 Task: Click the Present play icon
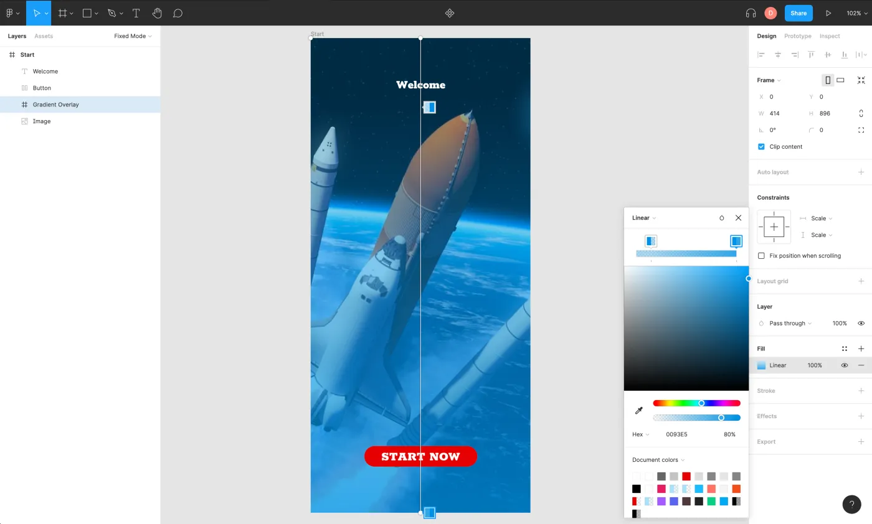tap(828, 13)
